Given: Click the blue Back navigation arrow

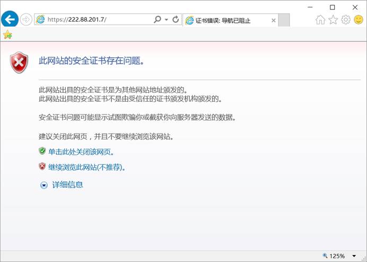Looking at the screenshot, I should coord(10,20).
